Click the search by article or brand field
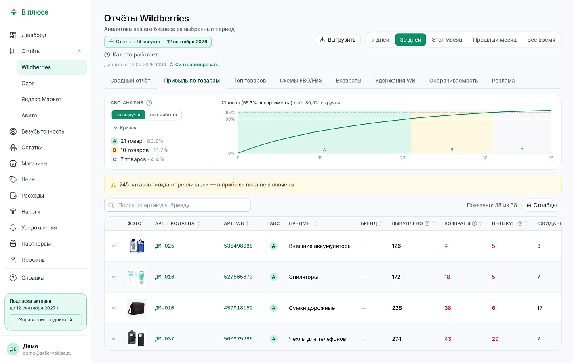574x363 pixels. pos(177,205)
